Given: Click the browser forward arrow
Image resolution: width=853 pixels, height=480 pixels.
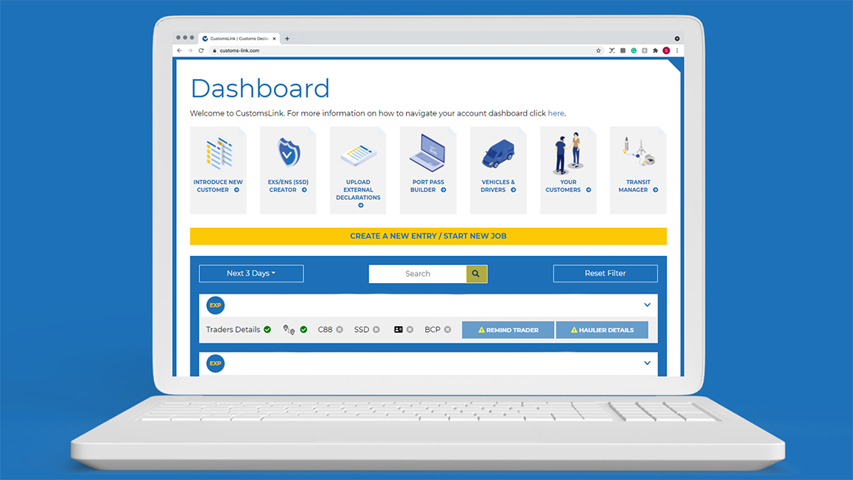Looking at the screenshot, I should pyautogui.click(x=190, y=51).
